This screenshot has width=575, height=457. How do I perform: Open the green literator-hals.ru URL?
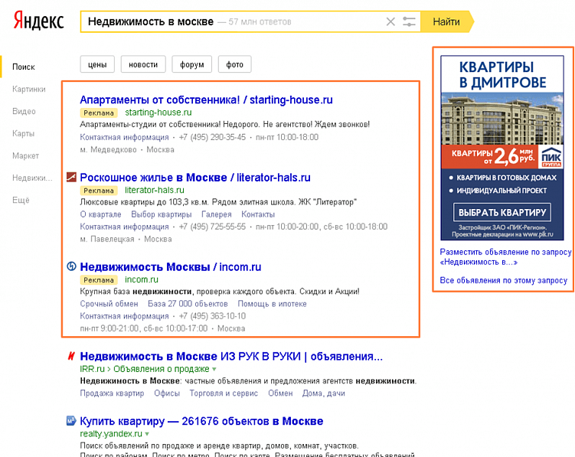[x=155, y=191]
